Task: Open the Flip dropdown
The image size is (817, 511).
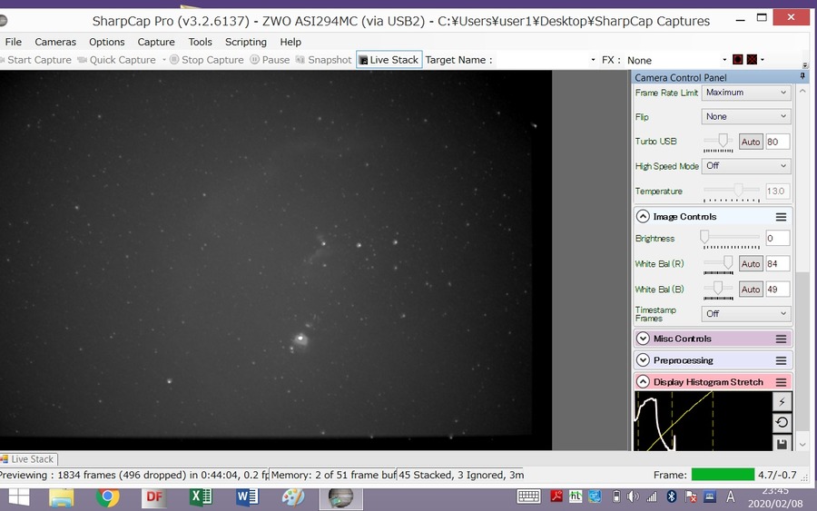Action: point(746,117)
